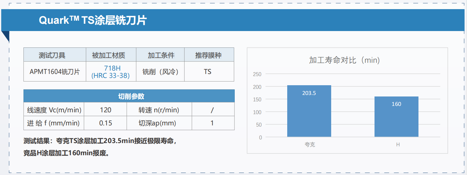Click the slash value in 转速 row

coord(213,110)
